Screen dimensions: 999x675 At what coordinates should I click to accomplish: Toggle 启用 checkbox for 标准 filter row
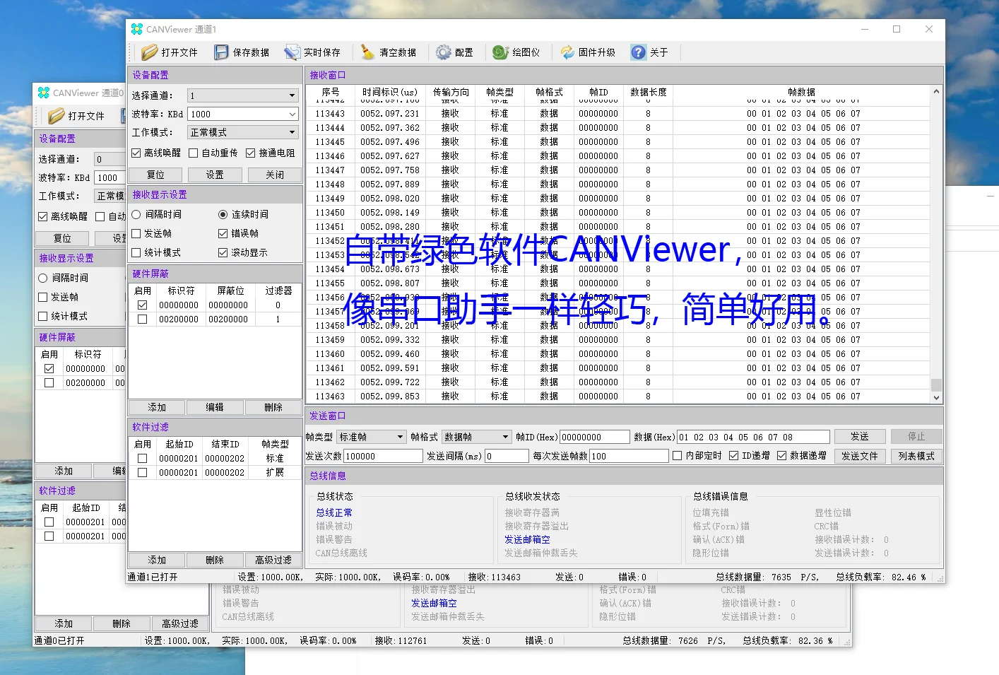(143, 458)
